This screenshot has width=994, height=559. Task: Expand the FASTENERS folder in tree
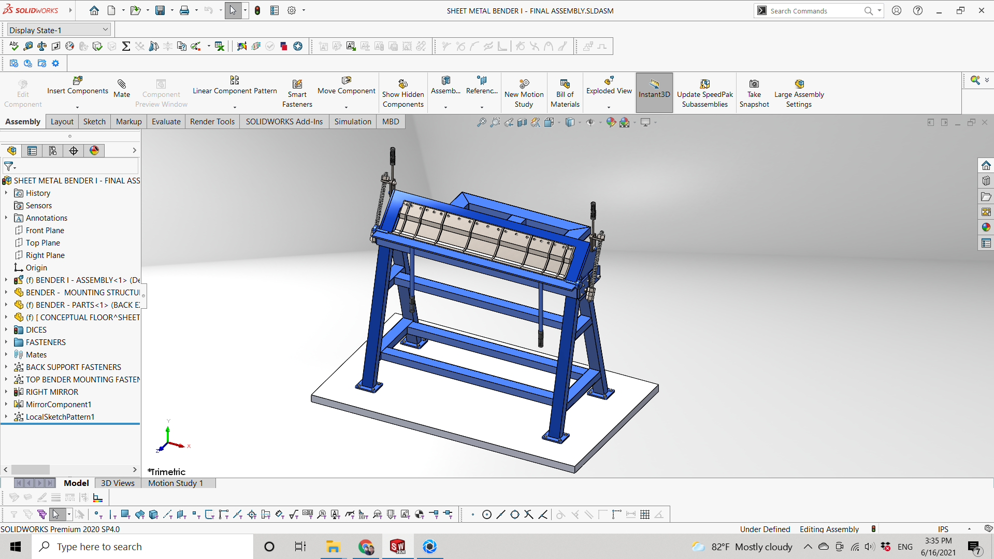click(x=6, y=342)
